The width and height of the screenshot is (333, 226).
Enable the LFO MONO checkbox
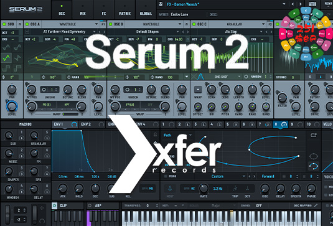tap(166, 176)
